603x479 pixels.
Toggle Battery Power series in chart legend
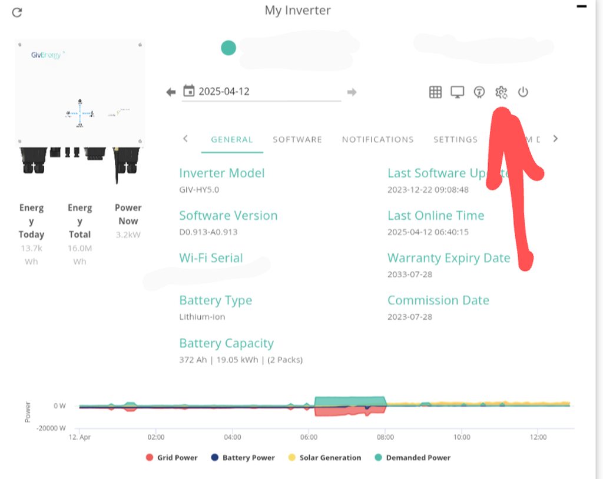pos(243,457)
